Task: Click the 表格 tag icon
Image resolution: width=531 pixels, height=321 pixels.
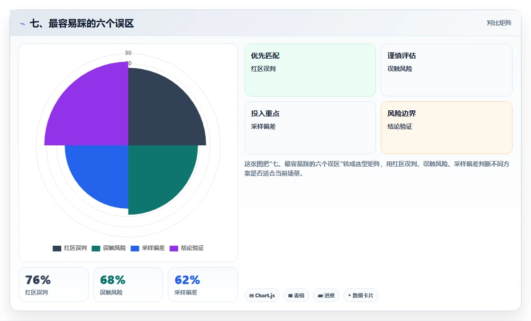Action: (290, 295)
